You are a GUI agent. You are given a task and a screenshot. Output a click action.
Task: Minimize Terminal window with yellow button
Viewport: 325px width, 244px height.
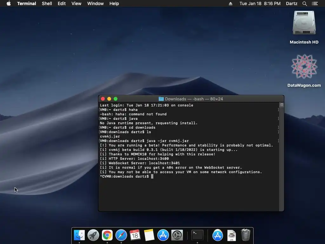109,99
